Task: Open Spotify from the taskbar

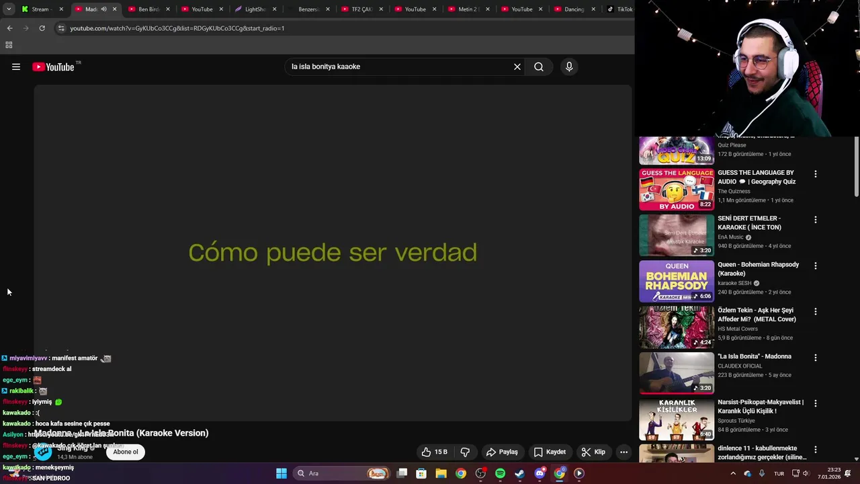Action: [x=500, y=473]
